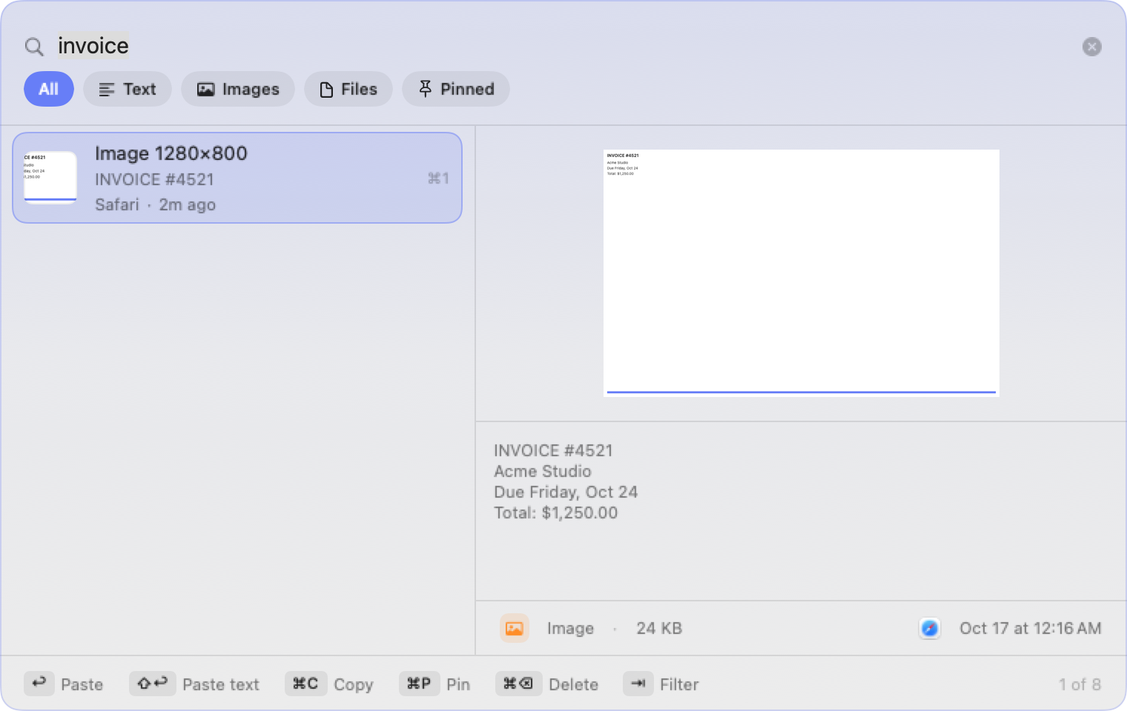The image size is (1127, 711).
Task: Click the '24 KB' file size value
Action: (x=659, y=628)
